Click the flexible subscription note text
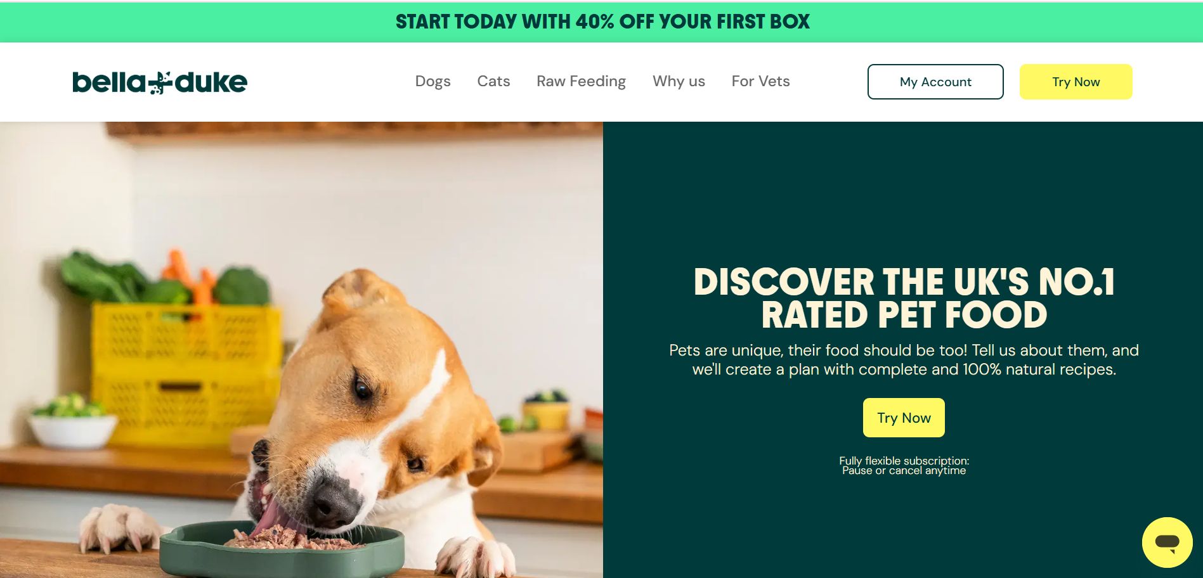This screenshot has height=578, width=1203. coord(904,466)
